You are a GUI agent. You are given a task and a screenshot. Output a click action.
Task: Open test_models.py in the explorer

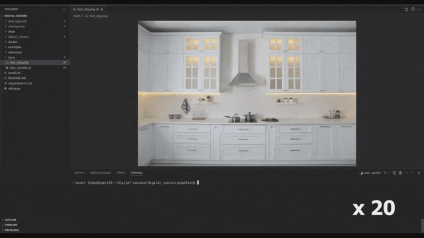tap(21, 67)
